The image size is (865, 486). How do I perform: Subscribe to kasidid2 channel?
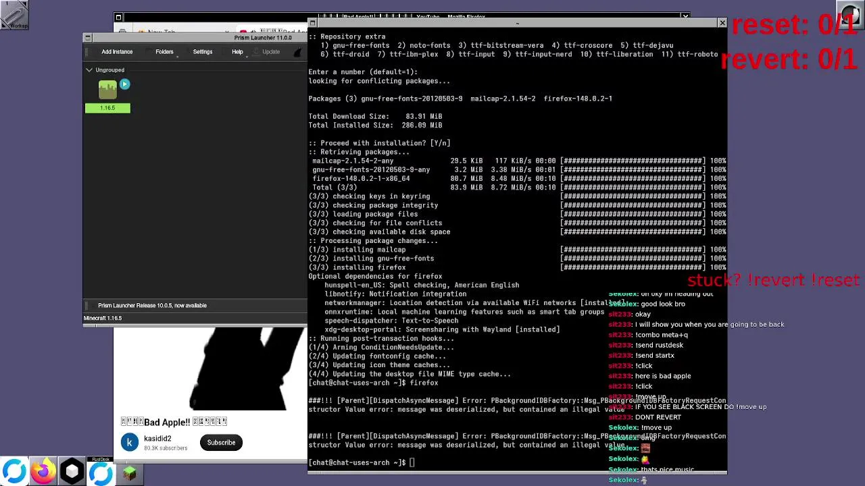tap(221, 442)
